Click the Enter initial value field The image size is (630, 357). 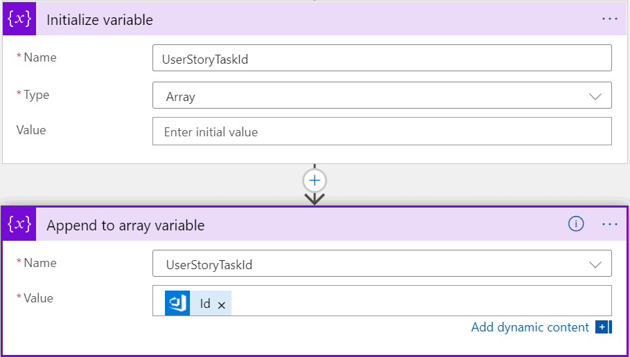point(382,131)
